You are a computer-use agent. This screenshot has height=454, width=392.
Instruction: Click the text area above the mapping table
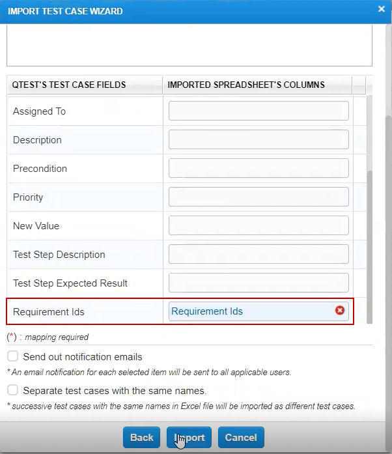point(189,44)
